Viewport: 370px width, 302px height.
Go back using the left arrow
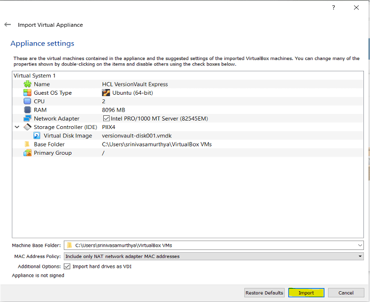(8, 24)
